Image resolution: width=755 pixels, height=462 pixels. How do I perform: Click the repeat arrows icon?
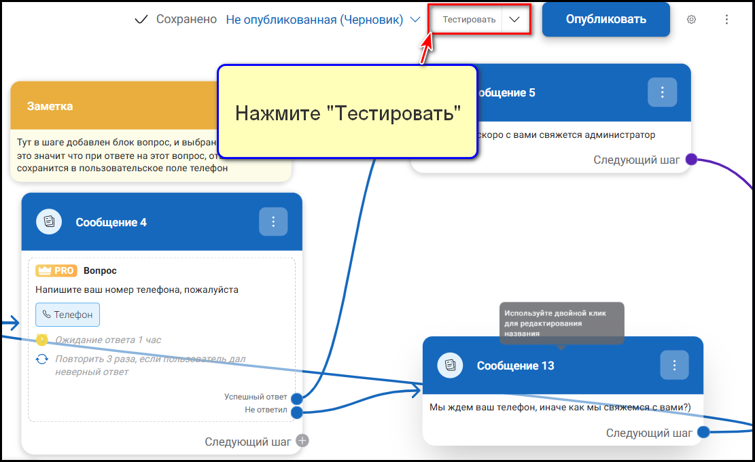(42, 359)
